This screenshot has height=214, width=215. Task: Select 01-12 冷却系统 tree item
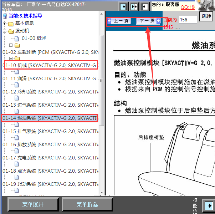tap(51, 92)
